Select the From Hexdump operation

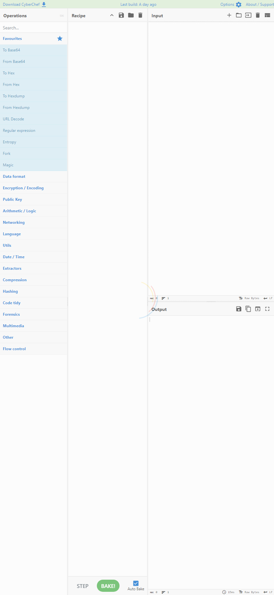(33, 108)
